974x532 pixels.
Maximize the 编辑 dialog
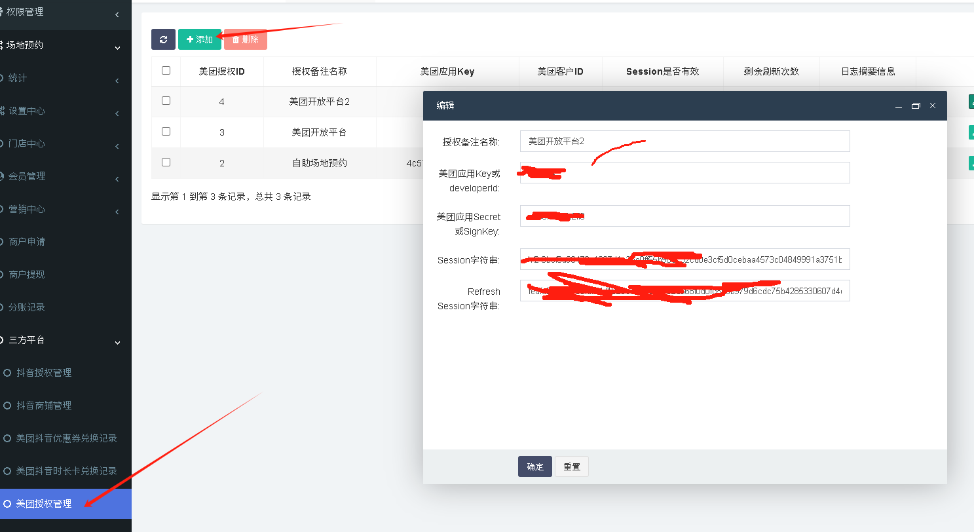(x=916, y=105)
